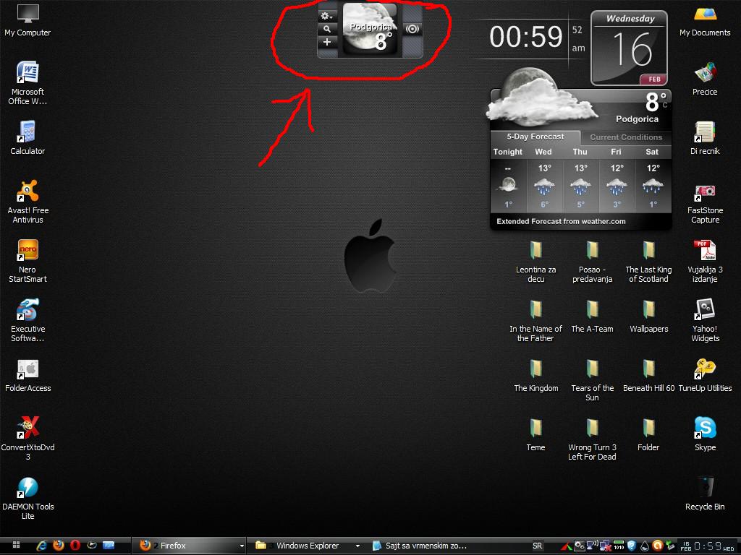741x555 pixels.
Task: Open Vujaklija 3 izdanje PDF file
Action: (x=705, y=261)
